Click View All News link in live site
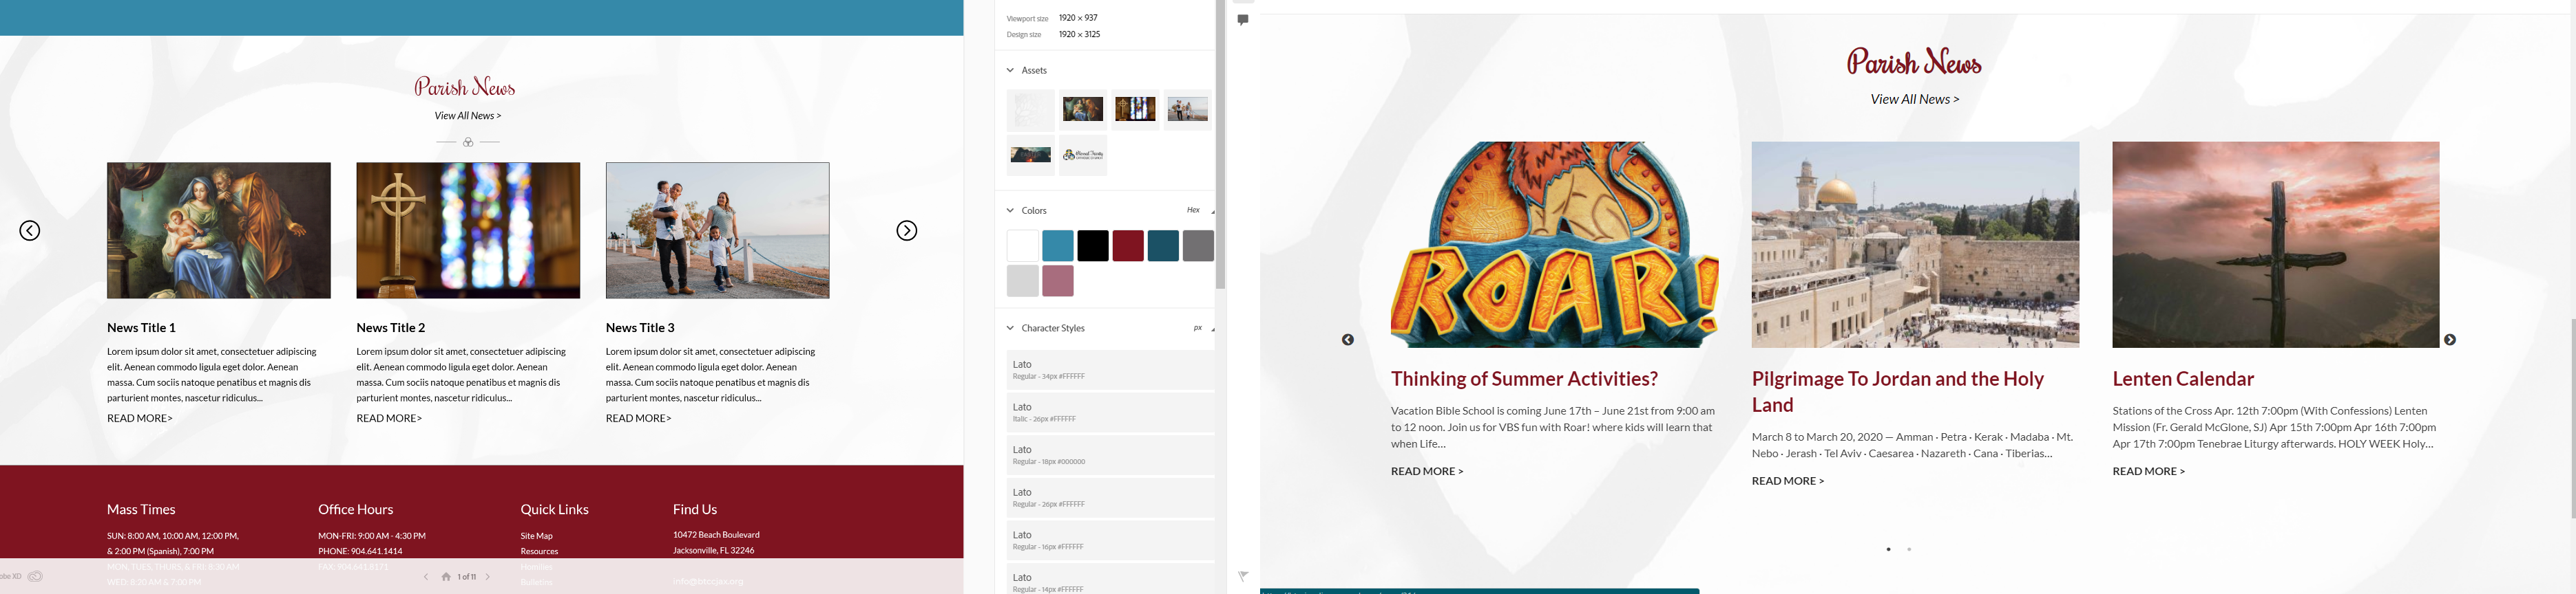The image size is (2576, 594). [x=1914, y=100]
